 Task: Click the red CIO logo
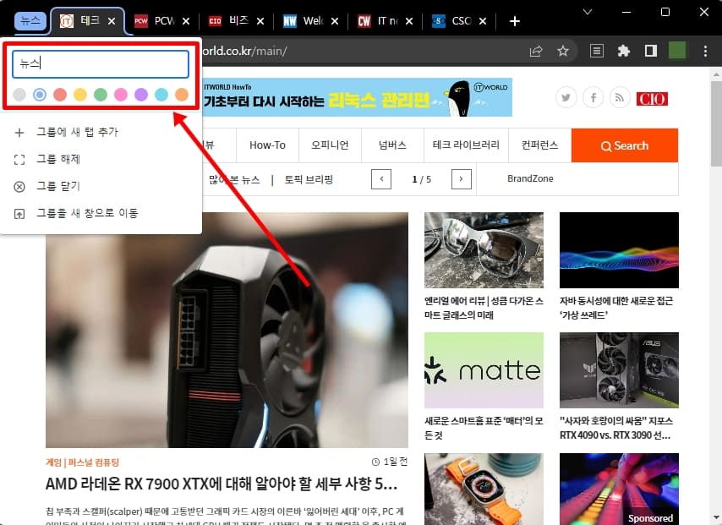click(x=652, y=99)
